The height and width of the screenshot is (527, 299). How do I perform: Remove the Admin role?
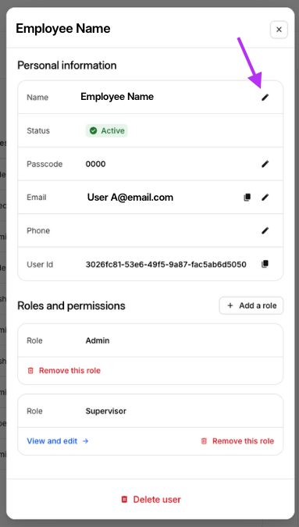pos(64,370)
